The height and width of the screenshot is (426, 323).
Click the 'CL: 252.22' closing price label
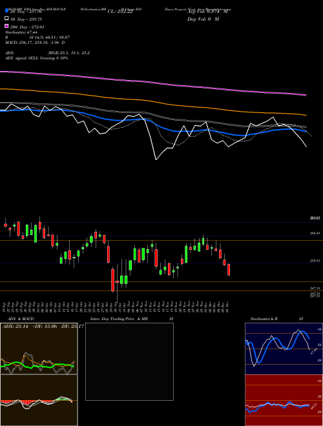(x=120, y=12)
